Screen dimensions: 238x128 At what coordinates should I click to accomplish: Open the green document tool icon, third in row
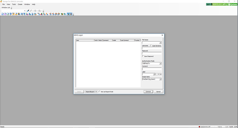8,14
